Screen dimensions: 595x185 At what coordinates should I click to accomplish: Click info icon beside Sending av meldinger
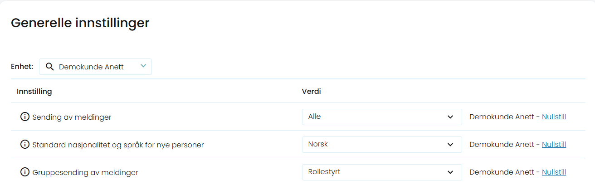(x=25, y=117)
